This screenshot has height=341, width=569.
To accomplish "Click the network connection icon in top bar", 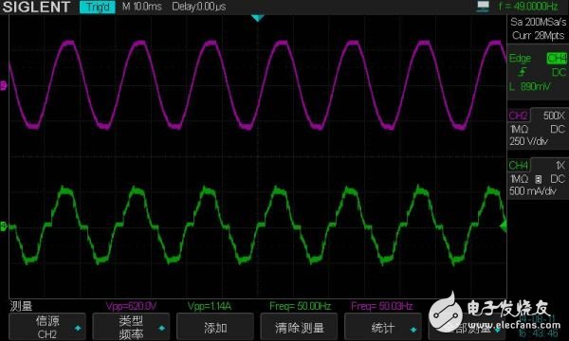I will click(x=483, y=7).
